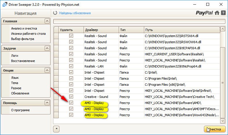Click the help question mark icon
228x135 pixels.
(223, 13)
